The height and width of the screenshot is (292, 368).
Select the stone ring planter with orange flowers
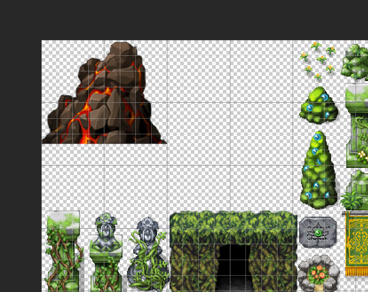[319, 273]
